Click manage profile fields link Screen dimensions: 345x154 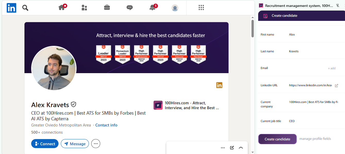[315, 139]
